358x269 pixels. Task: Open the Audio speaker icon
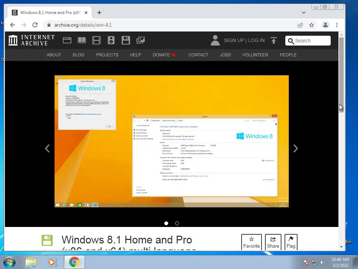tap(111, 40)
